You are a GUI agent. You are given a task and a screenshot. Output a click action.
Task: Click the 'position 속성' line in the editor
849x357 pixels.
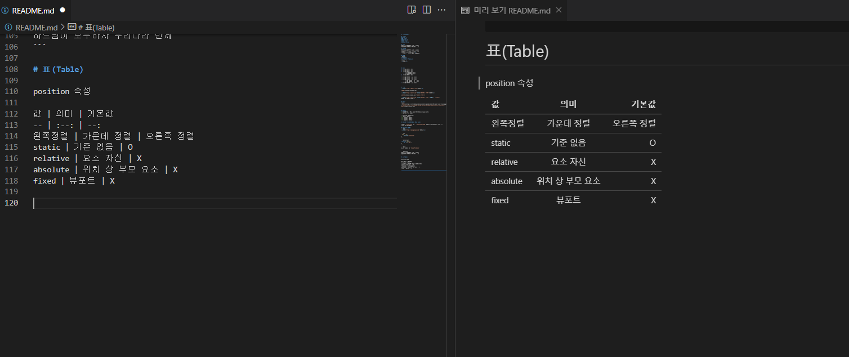pos(61,91)
